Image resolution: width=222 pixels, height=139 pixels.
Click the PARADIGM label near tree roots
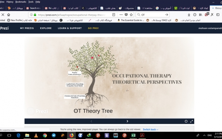click(75, 97)
